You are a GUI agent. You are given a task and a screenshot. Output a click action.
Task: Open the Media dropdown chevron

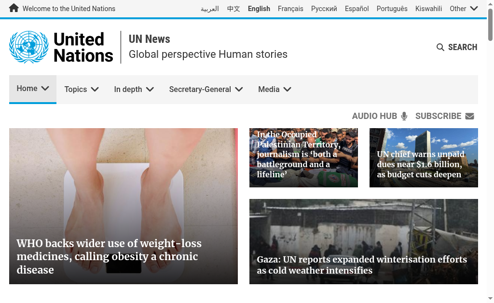288,89
